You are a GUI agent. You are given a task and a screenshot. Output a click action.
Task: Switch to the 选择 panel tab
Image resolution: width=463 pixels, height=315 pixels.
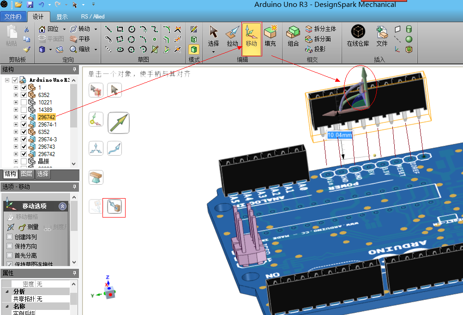[42, 174]
